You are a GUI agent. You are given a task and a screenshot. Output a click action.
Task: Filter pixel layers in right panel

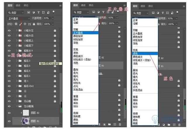click(x=153, y=13)
